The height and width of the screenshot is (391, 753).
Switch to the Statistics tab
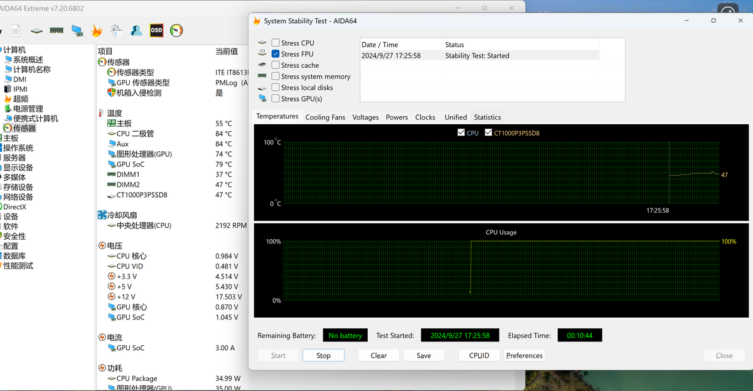pos(488,117)
